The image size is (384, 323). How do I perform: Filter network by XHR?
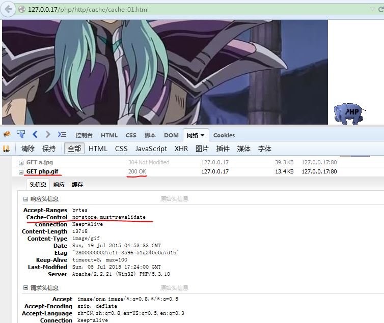pos(181,149)
